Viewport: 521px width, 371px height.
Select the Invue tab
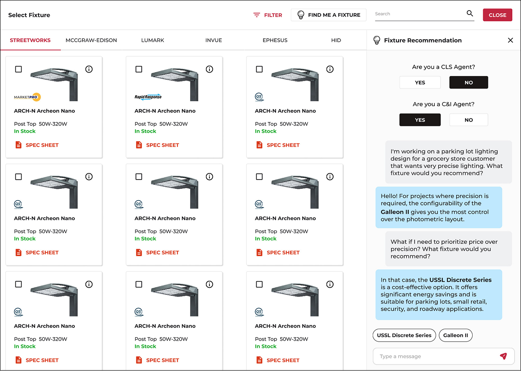point(214,40)
